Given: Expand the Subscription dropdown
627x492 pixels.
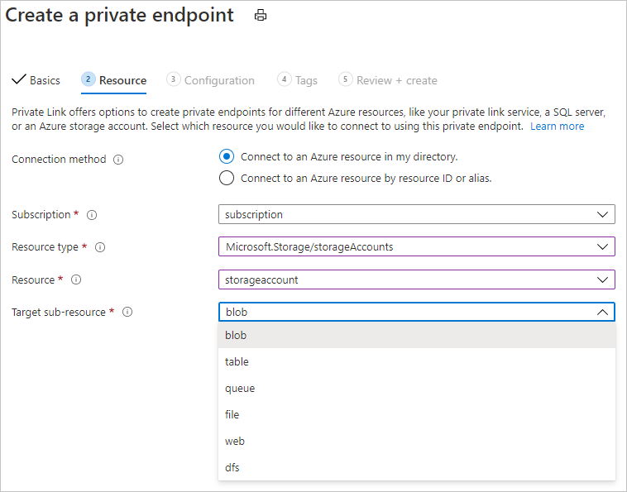Looking at the screenshot, I should pos(416,214).
